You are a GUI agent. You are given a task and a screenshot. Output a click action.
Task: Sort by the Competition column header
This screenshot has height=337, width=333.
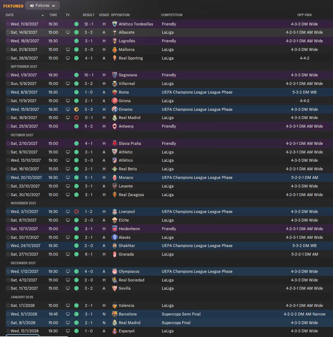[x=172, y=15]
